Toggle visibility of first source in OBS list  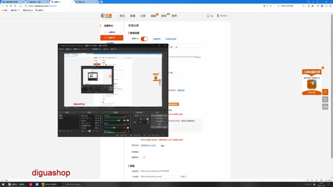tap(96, 116)
